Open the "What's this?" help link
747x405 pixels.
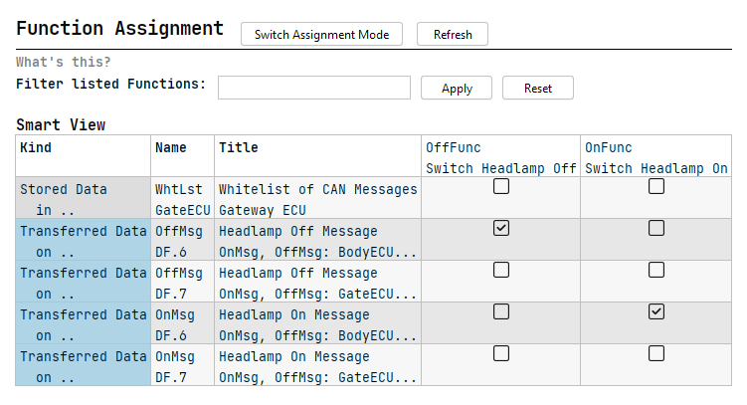[x=64, y=62]
